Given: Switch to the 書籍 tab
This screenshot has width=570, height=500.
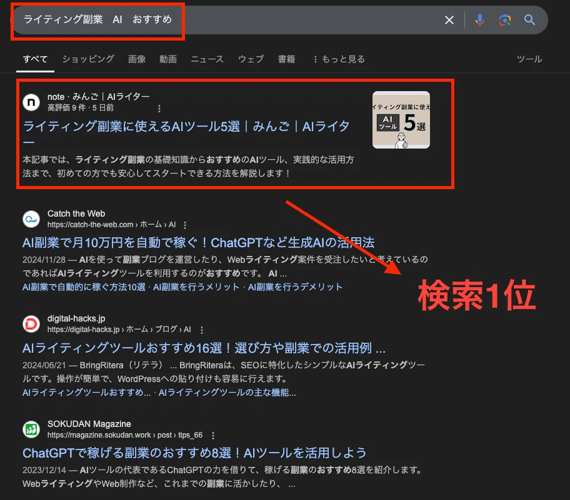Looking at the screenshot, I should [x=286, y=59].
